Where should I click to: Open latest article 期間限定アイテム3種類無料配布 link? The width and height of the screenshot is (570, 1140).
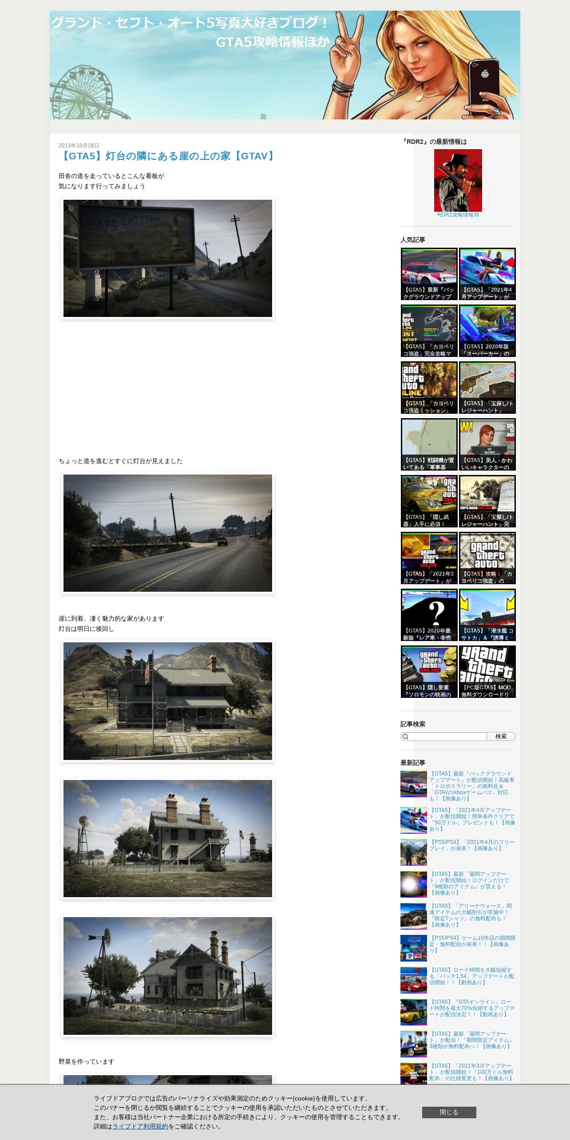pos(471,1040)
